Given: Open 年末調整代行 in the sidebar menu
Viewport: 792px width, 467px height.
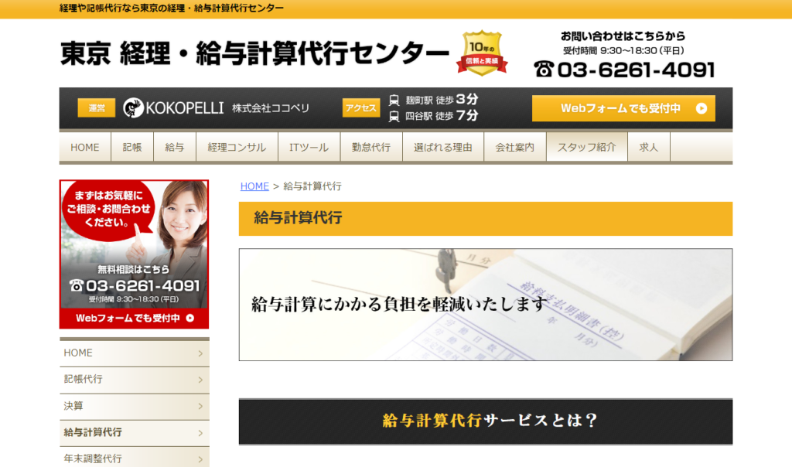Looking at the screenshot, I should coord(93,458).
